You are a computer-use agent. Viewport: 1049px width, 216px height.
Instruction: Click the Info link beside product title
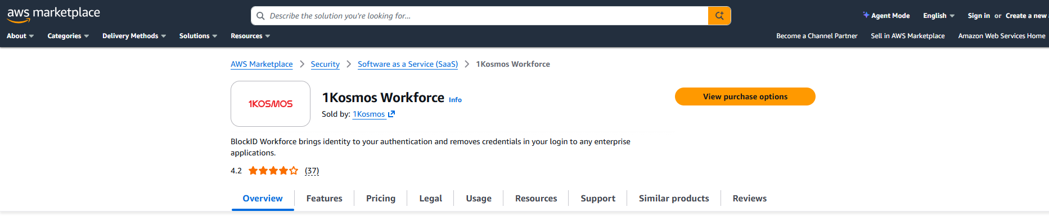455,100
